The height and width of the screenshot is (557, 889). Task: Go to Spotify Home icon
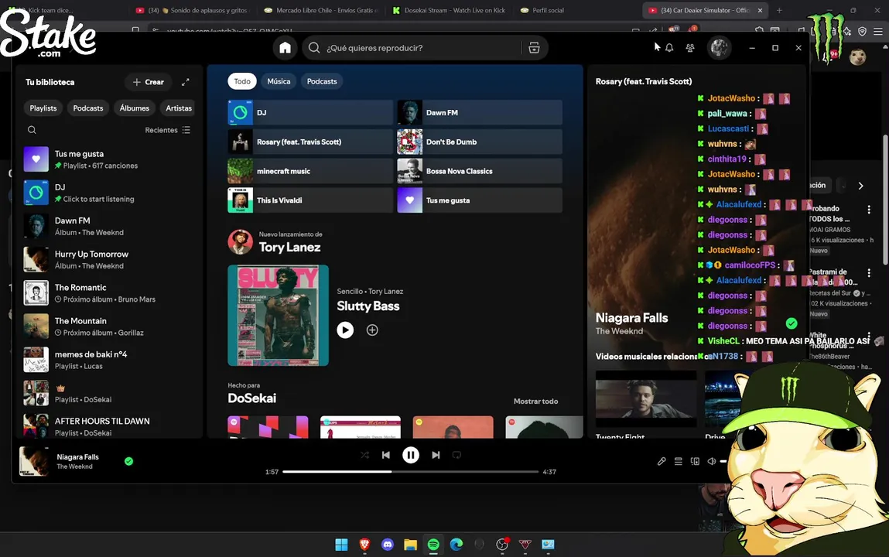point(286,48)
